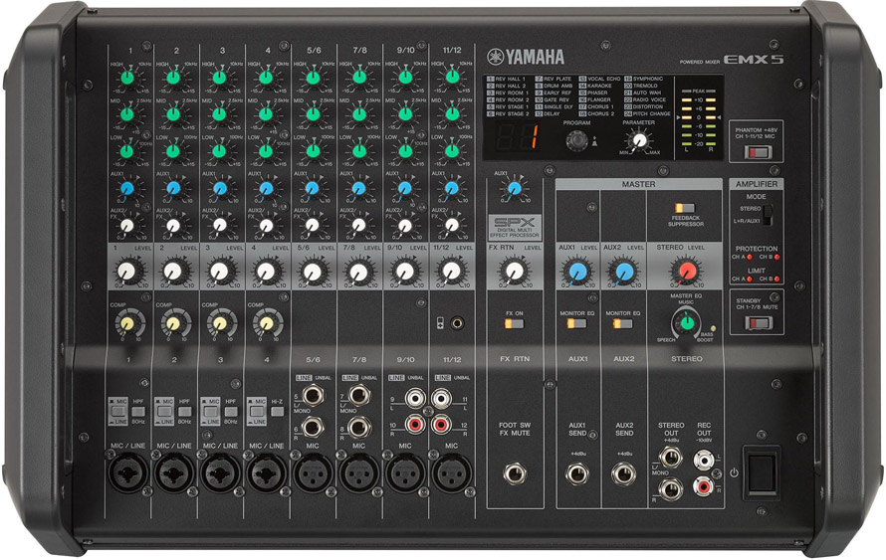Image resolution: width=886 pixels, height=560 pixels.
Task: Click STEREO OUT R jack
Action: pos(670,488)
